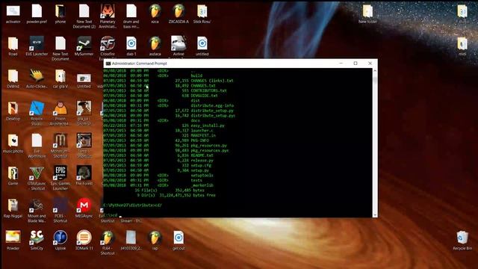The width and height of the screenshot is (478, 269).
Task: Open the ZXCASDA A FL Studio project
Action: [179, 14]
